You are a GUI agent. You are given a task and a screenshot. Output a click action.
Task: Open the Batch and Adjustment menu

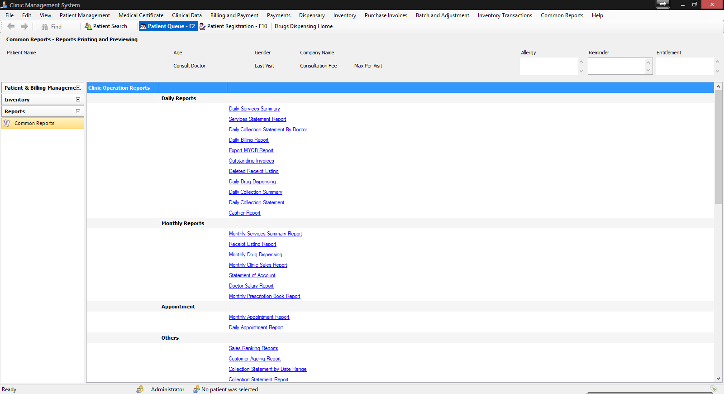click(x=443, y=15)
